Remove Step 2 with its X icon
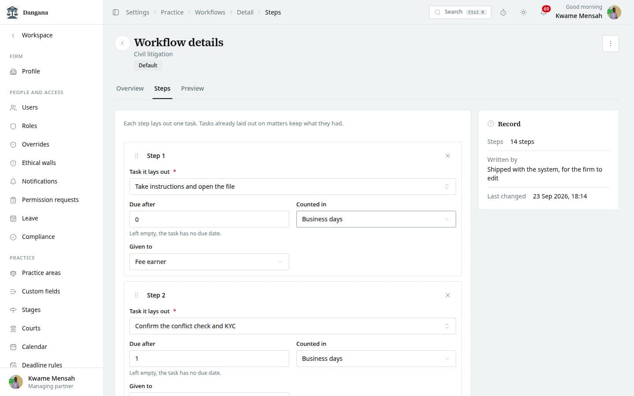The image size is (634, 396). pos(448,295)
